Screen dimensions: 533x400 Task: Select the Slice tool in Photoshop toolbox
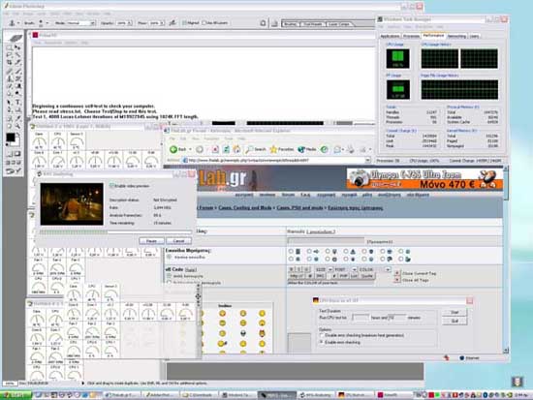tap(17, 63)
